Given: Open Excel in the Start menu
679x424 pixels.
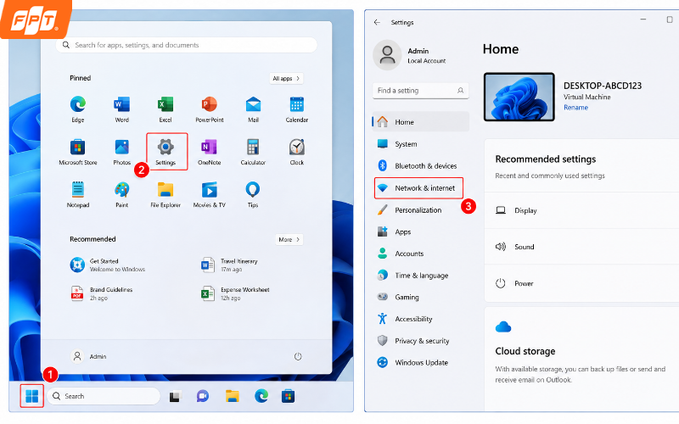Looking at the screenshot, I should point(166,109).
